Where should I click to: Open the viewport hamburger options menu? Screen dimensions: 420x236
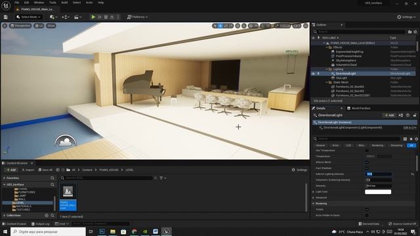[x=5, y=26]
